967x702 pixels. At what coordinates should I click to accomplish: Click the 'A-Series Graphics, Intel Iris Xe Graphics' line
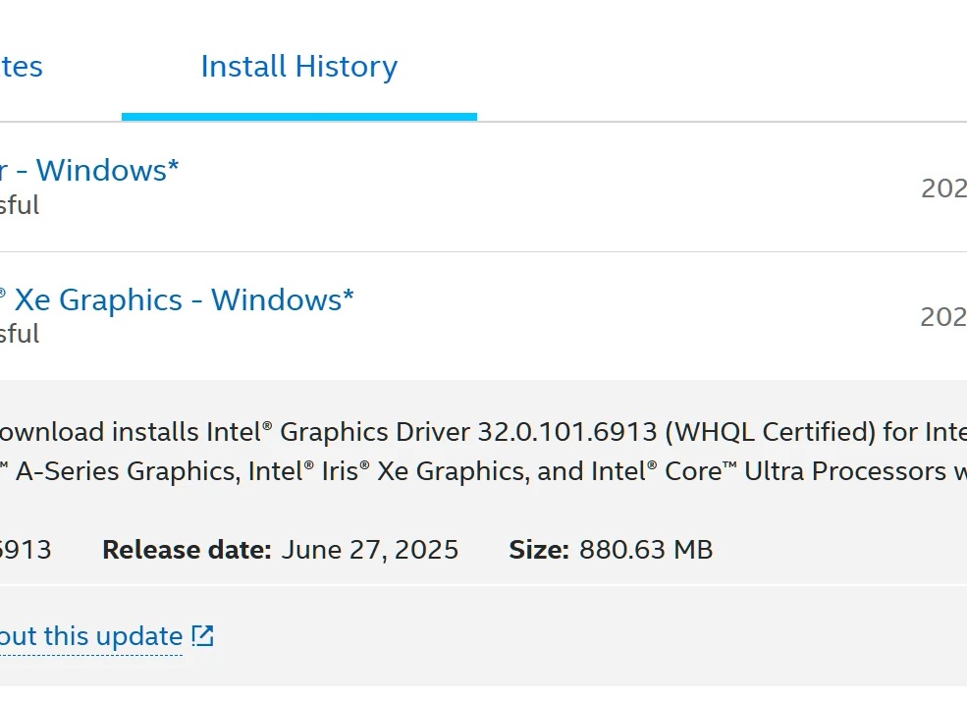[483, 471]
